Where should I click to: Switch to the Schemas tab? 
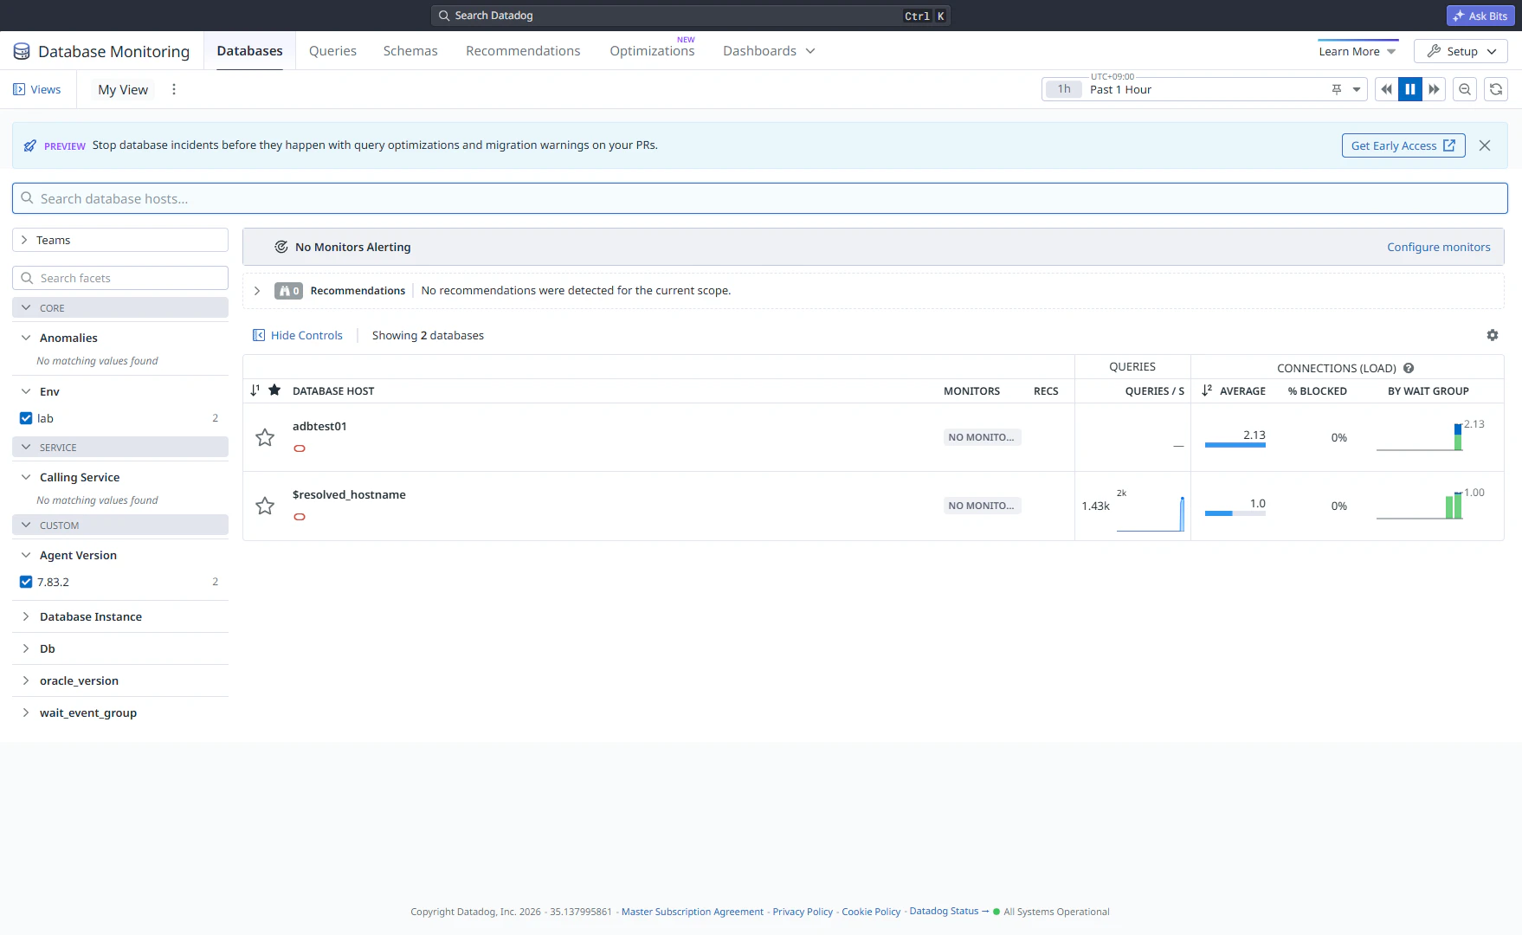point(410,51)
